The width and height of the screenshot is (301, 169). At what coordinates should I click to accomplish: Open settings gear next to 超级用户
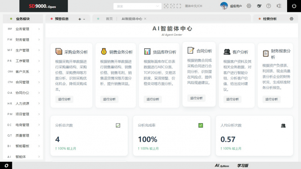pos(249,6)
